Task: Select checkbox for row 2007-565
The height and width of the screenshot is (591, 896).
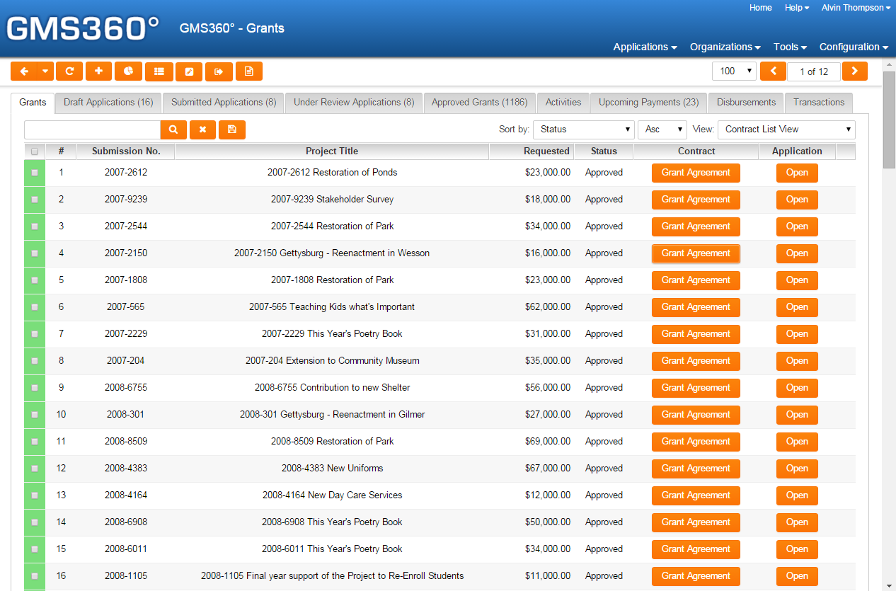Action: click(x=35, y=307)
